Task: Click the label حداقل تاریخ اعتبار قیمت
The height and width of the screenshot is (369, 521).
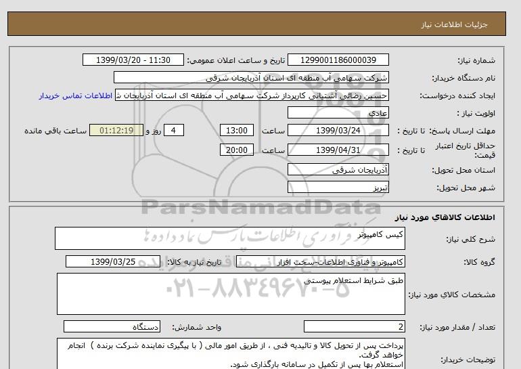Action: pyautogui.click(x=466, y=150)
